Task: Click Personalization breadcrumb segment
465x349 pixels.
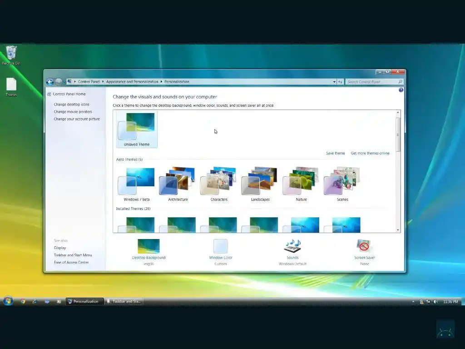Action: pos(177,82)
